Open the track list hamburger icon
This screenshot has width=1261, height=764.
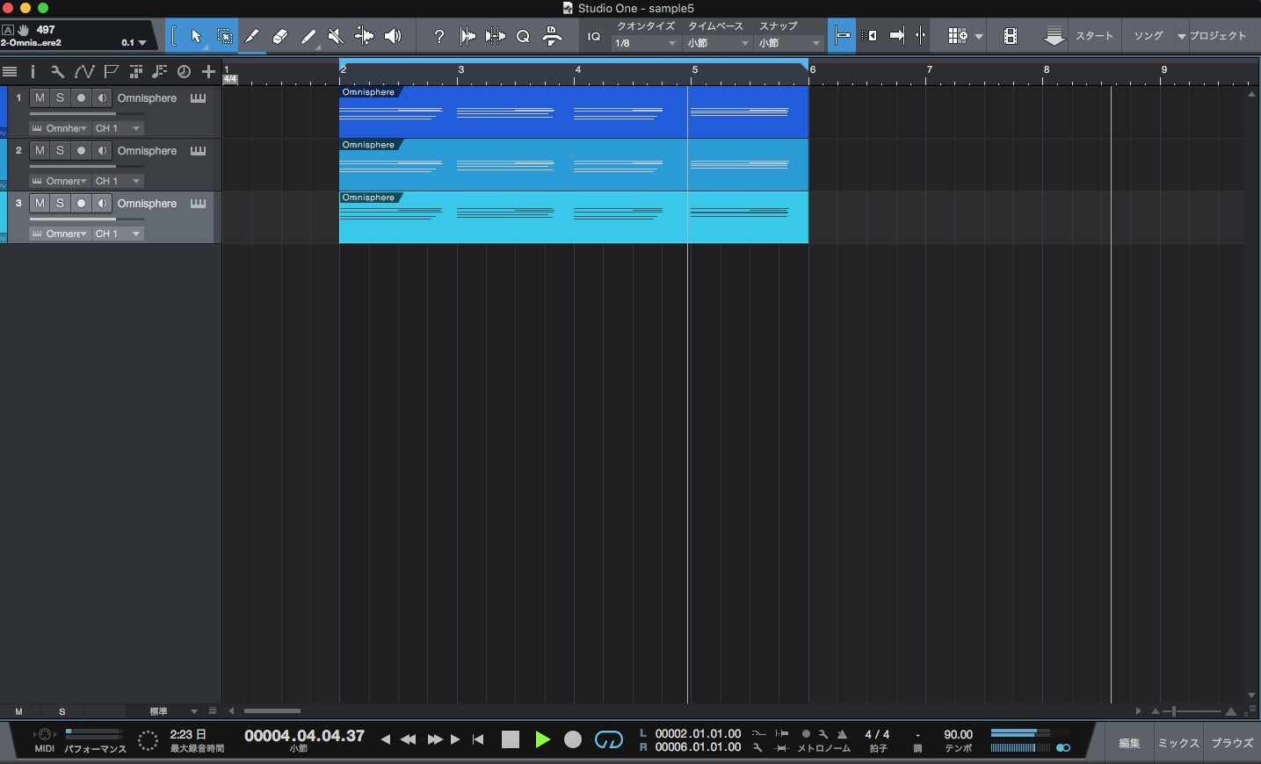click(x=10, y=72)
